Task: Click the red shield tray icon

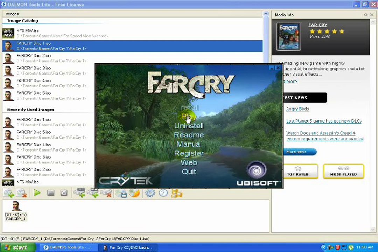Action: (338, 247)
